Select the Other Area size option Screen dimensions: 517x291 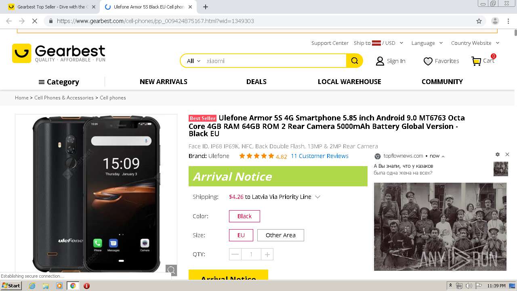[x=281, y=235]
